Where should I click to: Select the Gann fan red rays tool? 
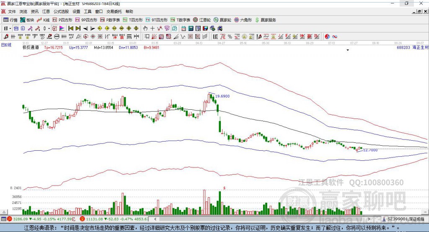154,37
